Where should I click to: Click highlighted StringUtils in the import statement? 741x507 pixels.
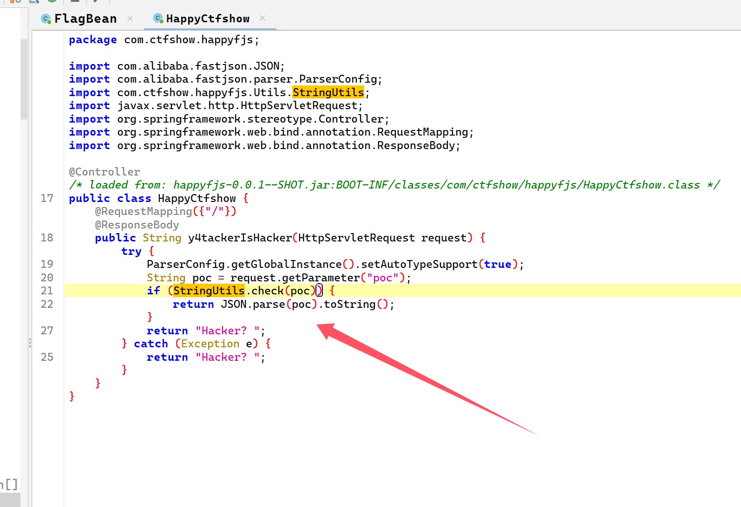328,92
